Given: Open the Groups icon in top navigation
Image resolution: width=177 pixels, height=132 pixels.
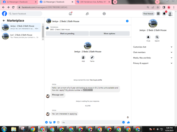Looking at the screenshot, I should 104,14.
